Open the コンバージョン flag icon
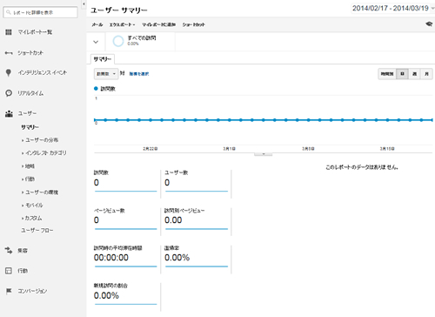The width and height of the screenshot is (435, 317). click(9, 291)
